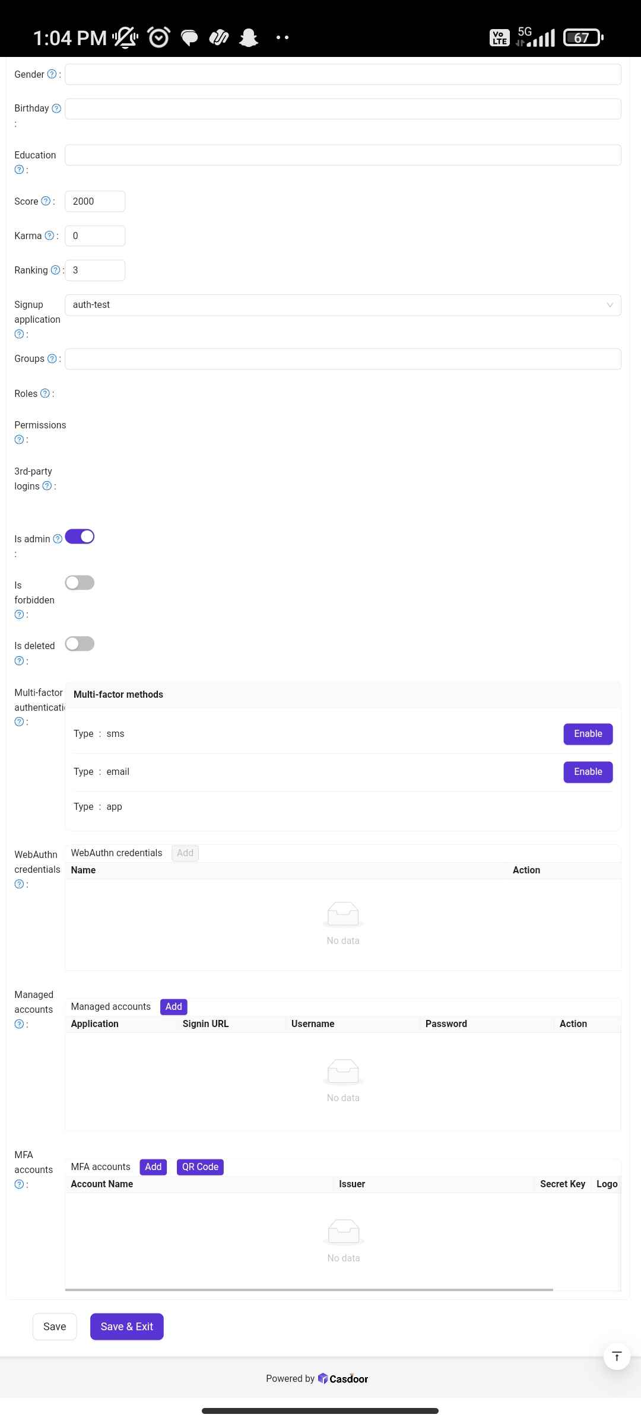Tap the alarm clock status bar icon
641x1424 pixels.
click(158, 37)
